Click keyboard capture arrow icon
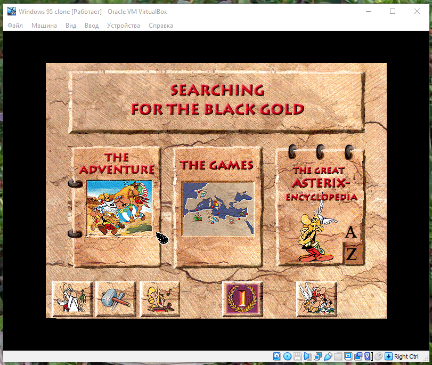 pos(388,356)
